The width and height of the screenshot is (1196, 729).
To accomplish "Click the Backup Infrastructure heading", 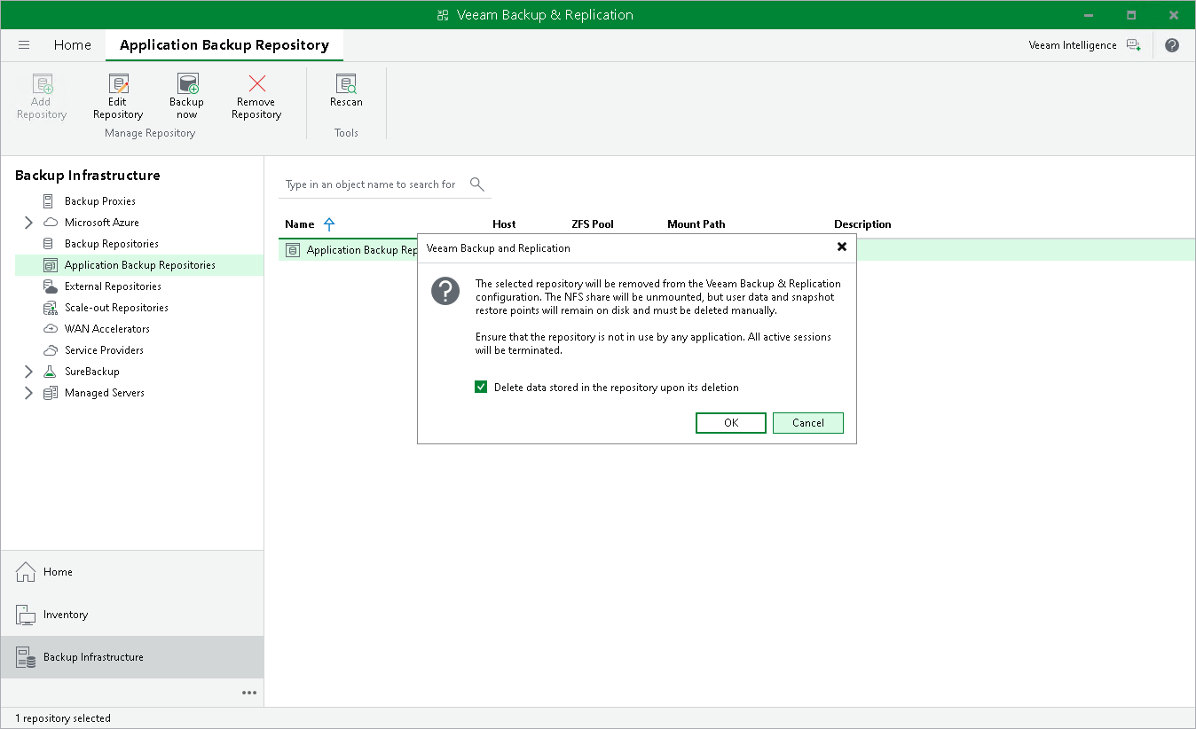I will [x=88, y=176].
